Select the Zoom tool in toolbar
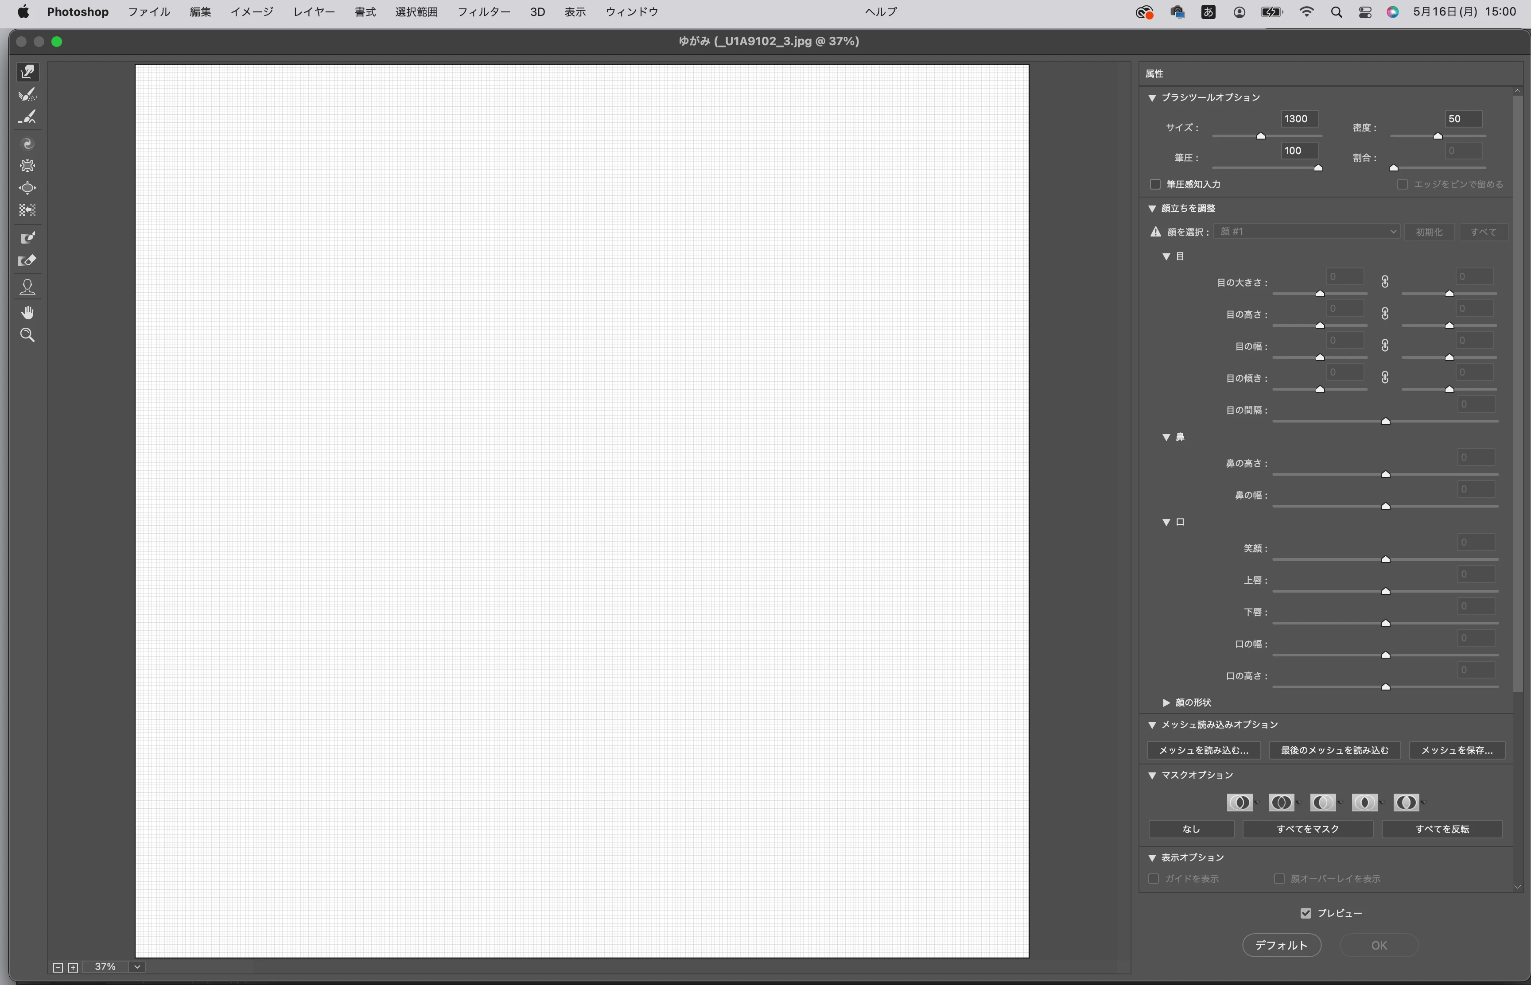The height and width of the screenshot is (985, 1531). click(x=27, y=335)
